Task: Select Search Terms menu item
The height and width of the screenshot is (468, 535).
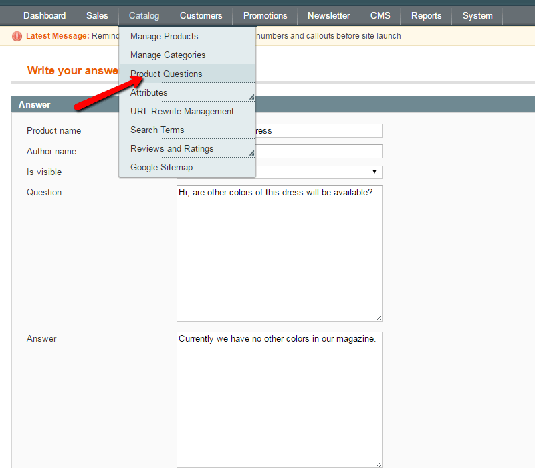Action: pos(157,130)
